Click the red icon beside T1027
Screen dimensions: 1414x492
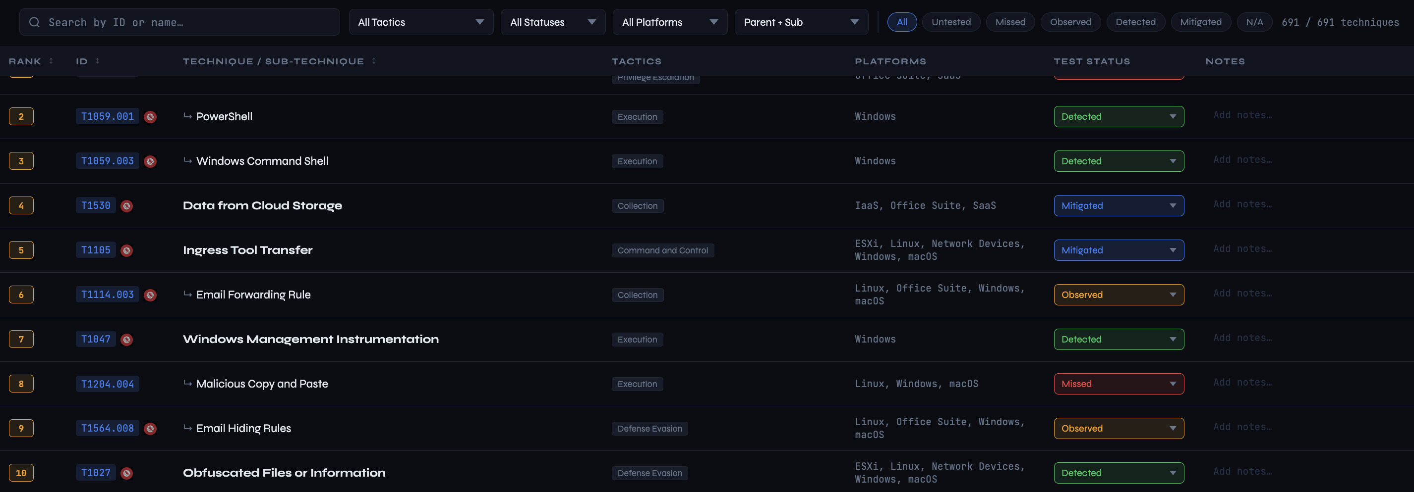(127, 473)
